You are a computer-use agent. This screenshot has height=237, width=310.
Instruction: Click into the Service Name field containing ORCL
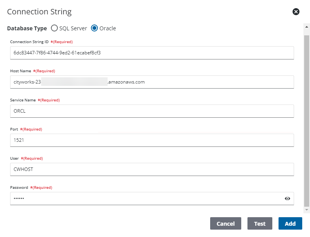[x=152, y=111]
